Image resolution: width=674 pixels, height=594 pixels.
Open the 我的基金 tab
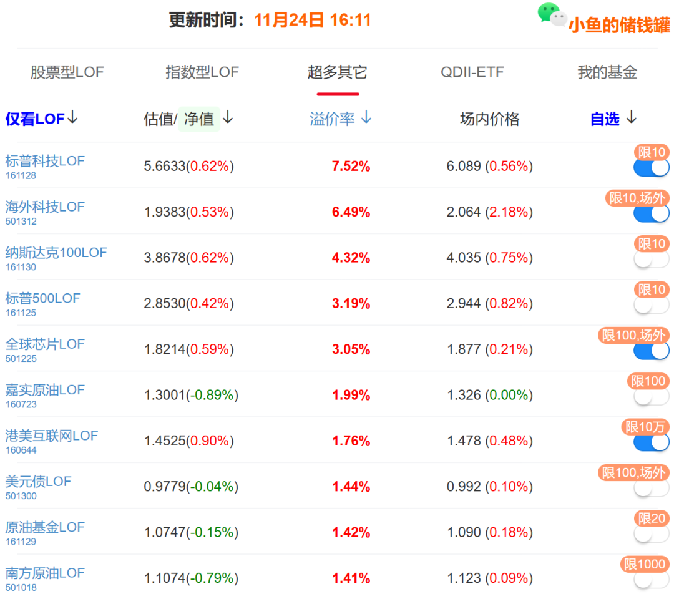click(x=607, y=72)
